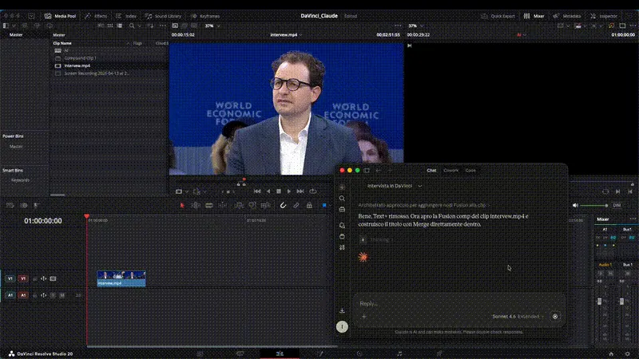Select Master bin in sidebar
639x359 pixels.
click(16, 35)
